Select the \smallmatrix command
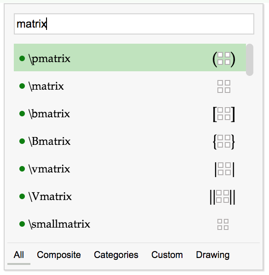The width and height of the screenshot is (269, 275). click(130, 224)
